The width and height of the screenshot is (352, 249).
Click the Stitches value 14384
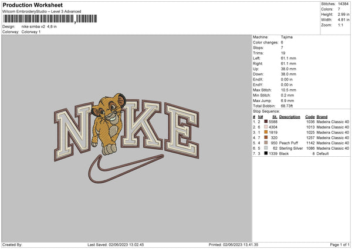tap(343, 4)
